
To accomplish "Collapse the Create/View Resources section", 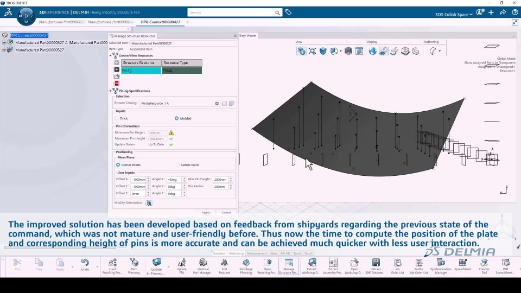I will (111, 55).
